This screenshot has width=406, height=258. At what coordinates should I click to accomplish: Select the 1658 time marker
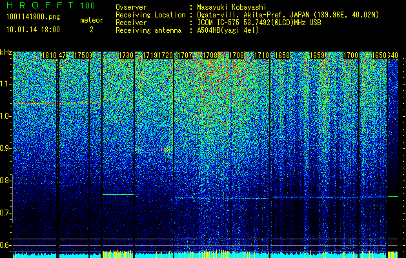click(x=282, y=55)
